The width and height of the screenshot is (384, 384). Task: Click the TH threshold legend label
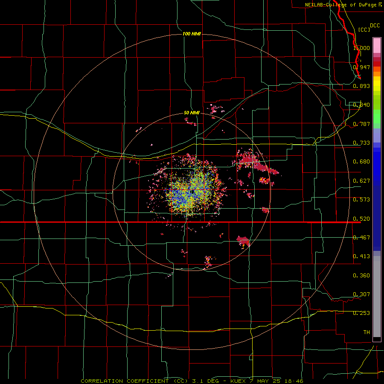367,332
